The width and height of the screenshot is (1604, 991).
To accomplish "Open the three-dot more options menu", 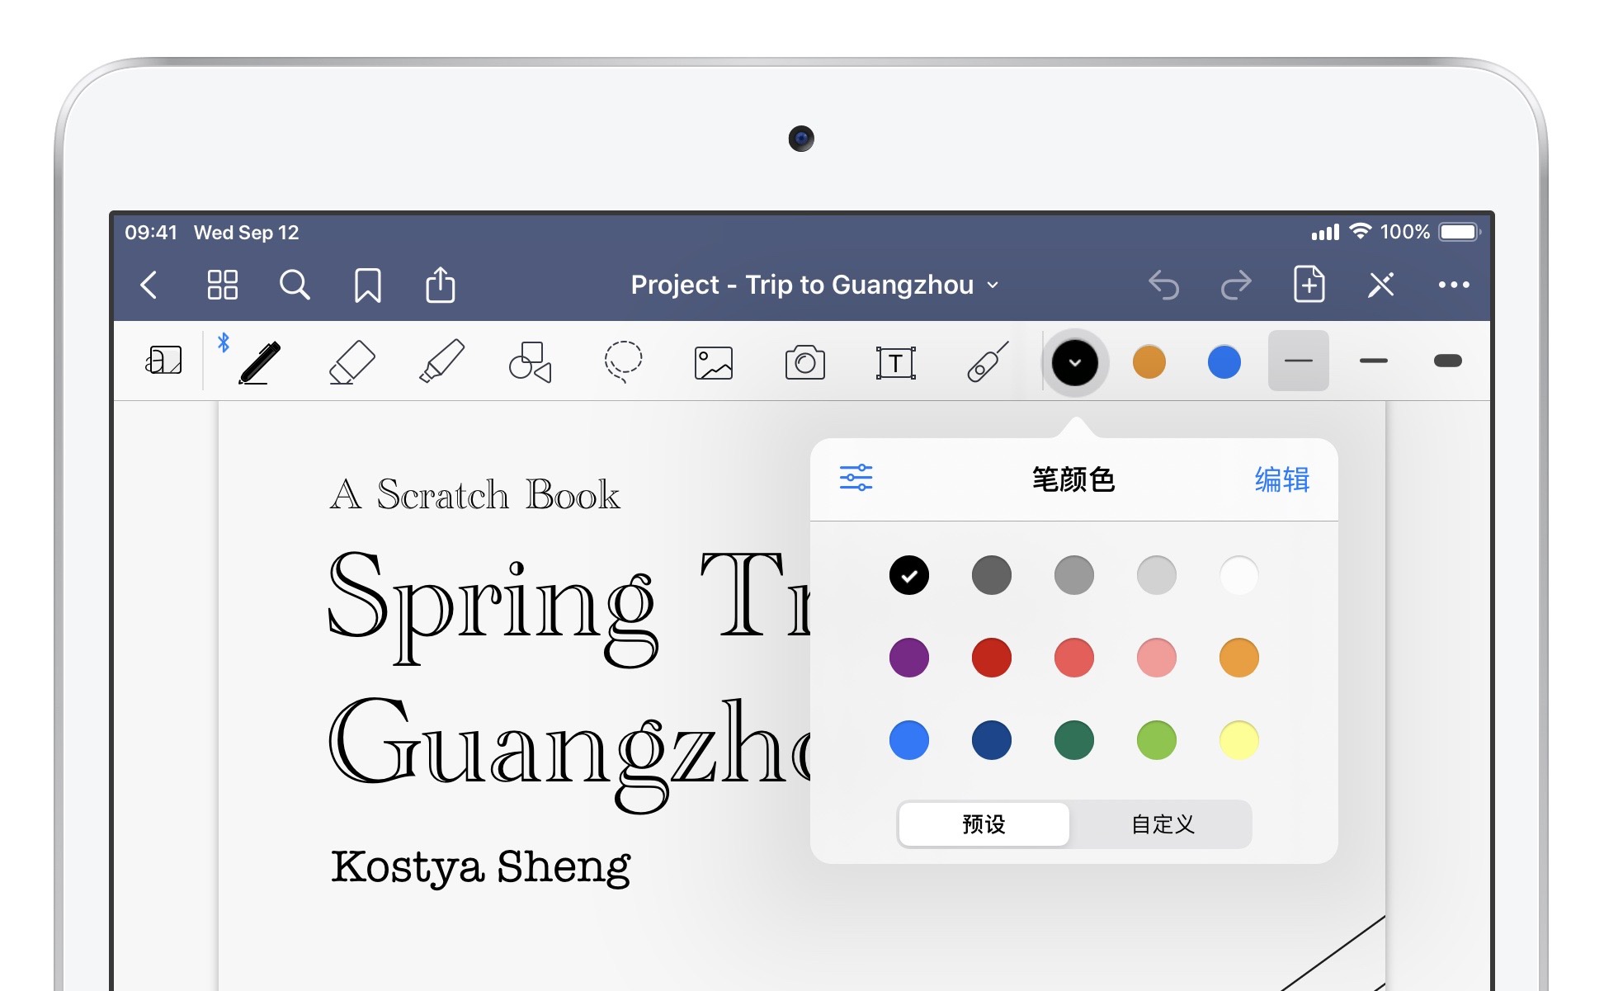I will click(1453, 285).
